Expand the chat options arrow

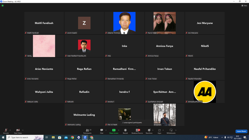[x=106, y=130]
